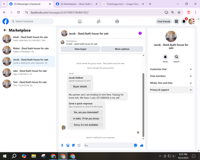Expand Media, files and links section
200x160 pixels.
[171, 83]
